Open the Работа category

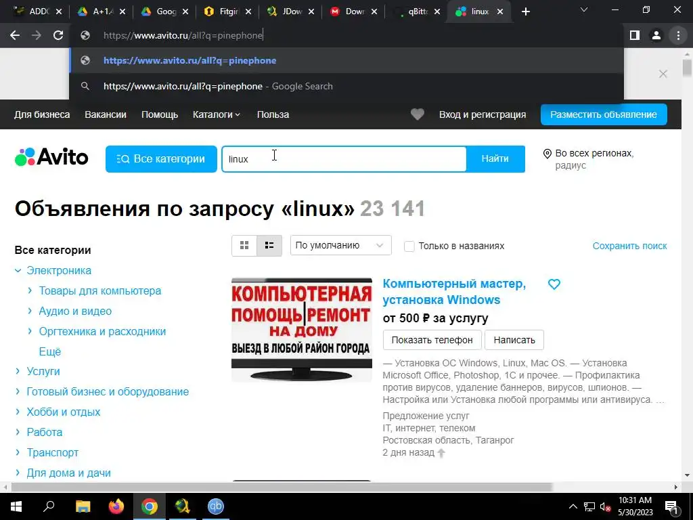tap(45, 432)
